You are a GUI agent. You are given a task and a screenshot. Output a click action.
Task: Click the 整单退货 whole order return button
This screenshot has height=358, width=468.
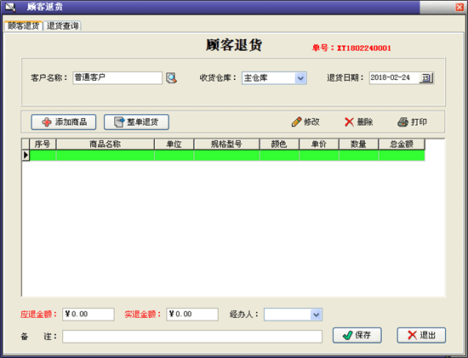(x=136, y=122)
